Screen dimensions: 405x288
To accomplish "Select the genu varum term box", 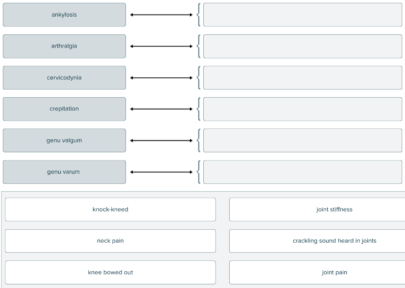I will point(64,172).
